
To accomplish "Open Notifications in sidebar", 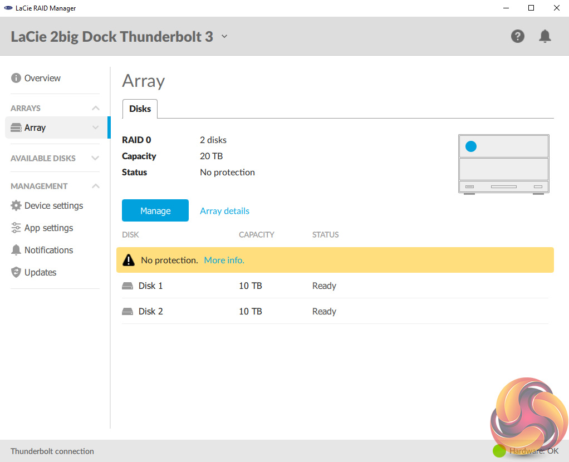I will (x=48, y=250).
